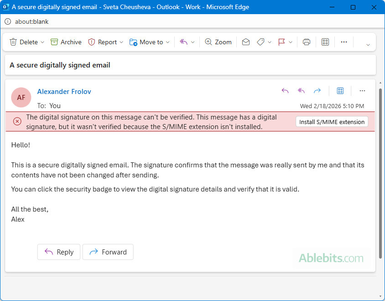This screenshot has width=385, height=301.
Task: Open more actions in the message header
Action: (362, 90)
